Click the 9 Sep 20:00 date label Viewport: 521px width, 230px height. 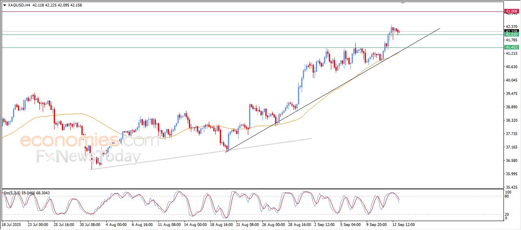tap(377, 224)
